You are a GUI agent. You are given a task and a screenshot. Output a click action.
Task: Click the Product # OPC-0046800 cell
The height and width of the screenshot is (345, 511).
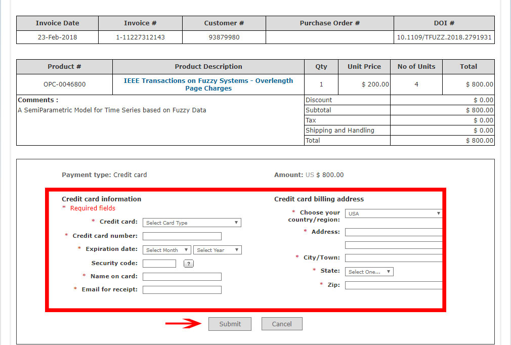pos(64,84)
